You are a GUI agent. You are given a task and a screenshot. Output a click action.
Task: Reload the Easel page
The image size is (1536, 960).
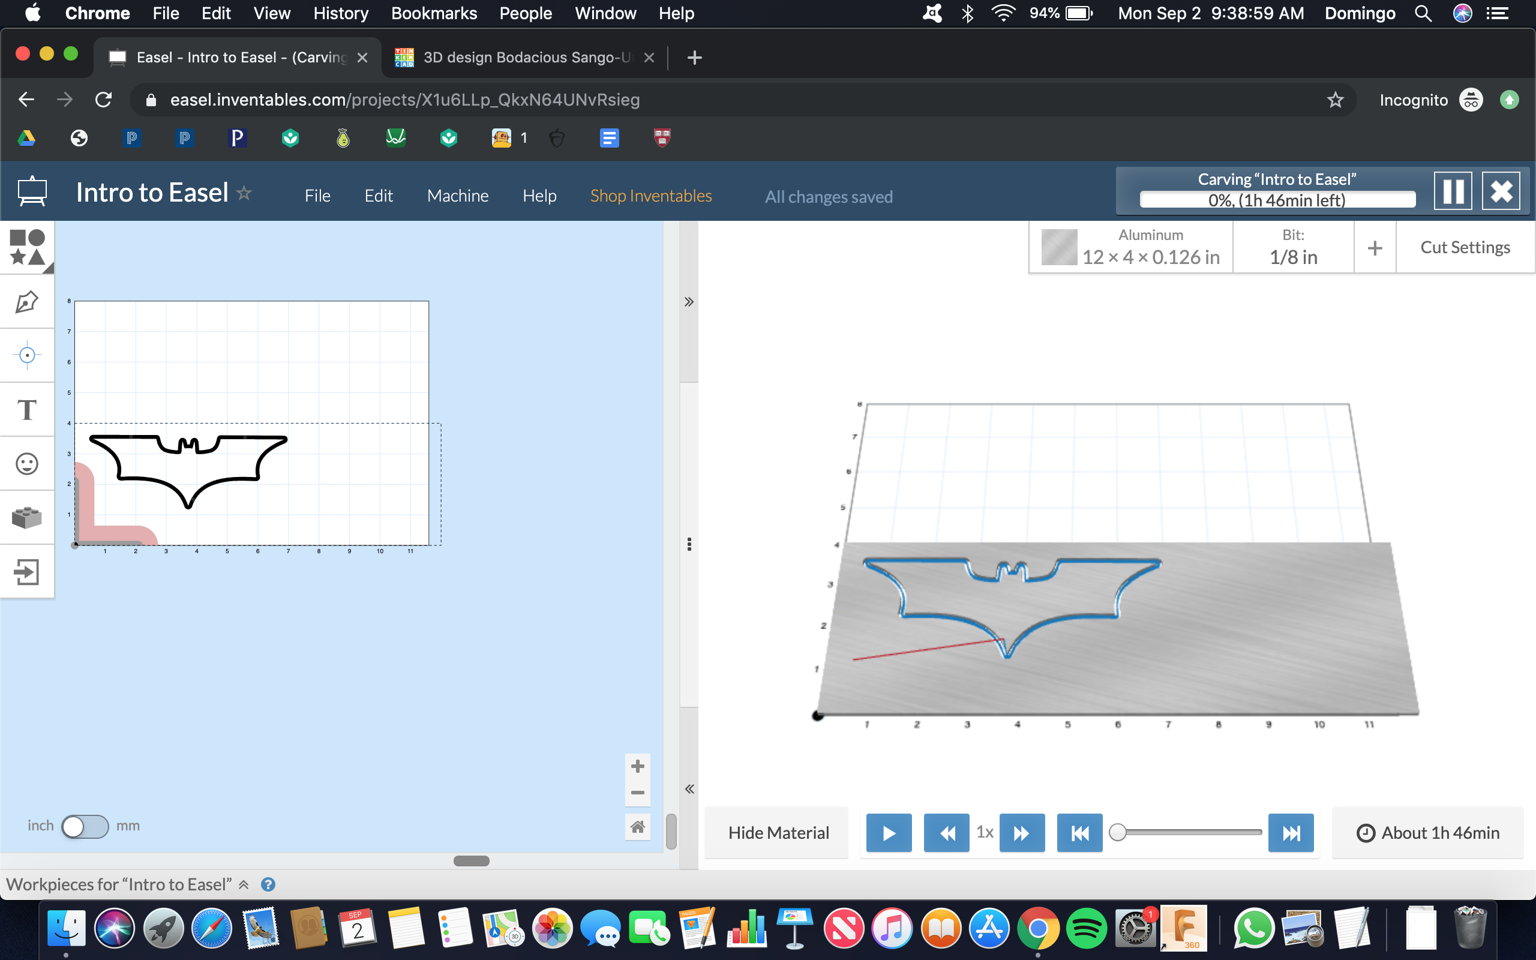(x=103, y=100)
